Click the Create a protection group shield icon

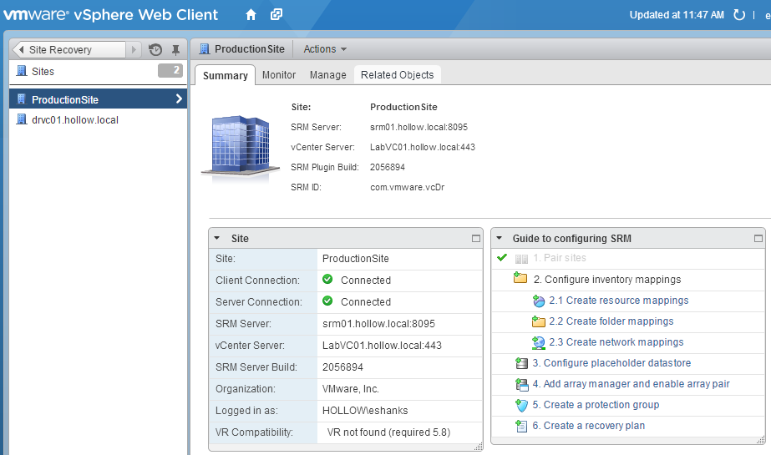tap(521, 405)
